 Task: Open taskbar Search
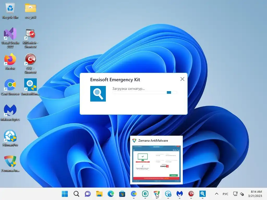[x=76, y=194]
